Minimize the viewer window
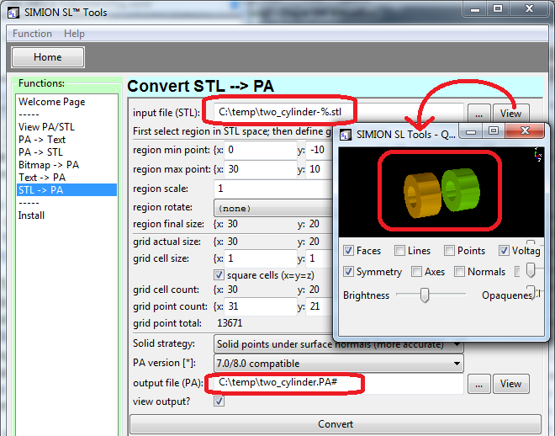Screen dimensions: 555x436 pos(470,131)
